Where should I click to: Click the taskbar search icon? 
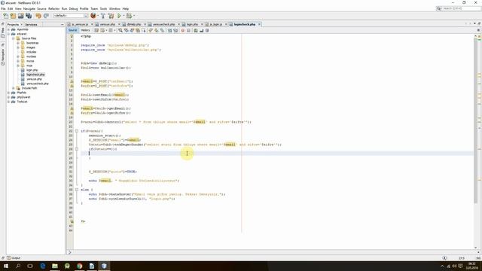coord(18,266)
